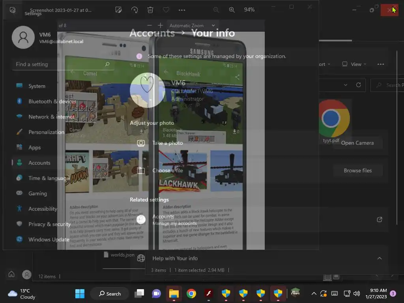Select Accounts in the Settings sidebar
The image size is (404, 303).
[x=39, y=163]
